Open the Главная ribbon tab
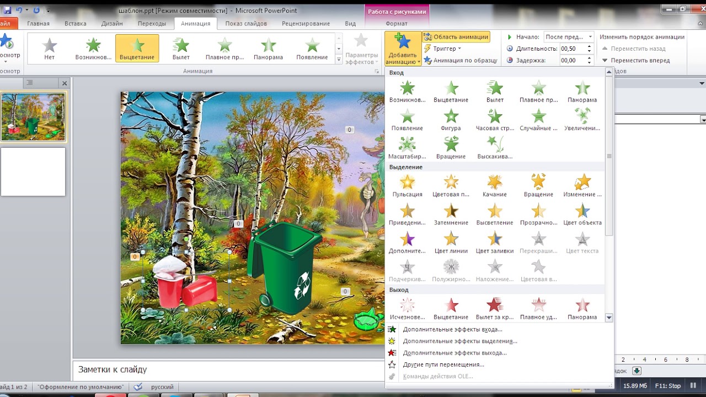 (x=38, y=24)
